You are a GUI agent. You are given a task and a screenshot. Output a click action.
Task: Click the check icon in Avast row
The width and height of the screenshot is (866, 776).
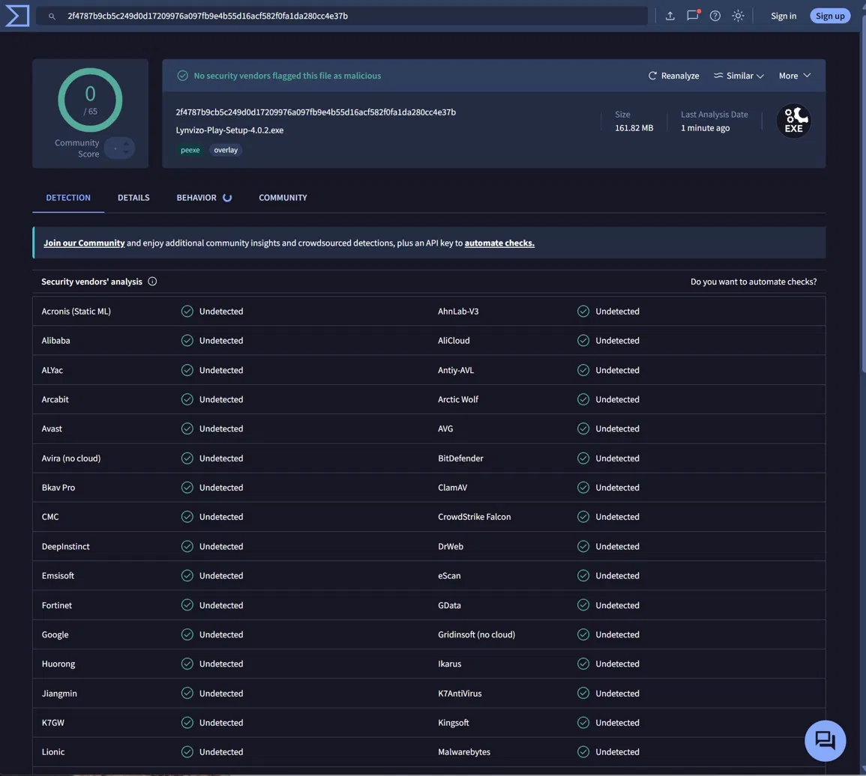pyautogui.click(x=187, y=429)
